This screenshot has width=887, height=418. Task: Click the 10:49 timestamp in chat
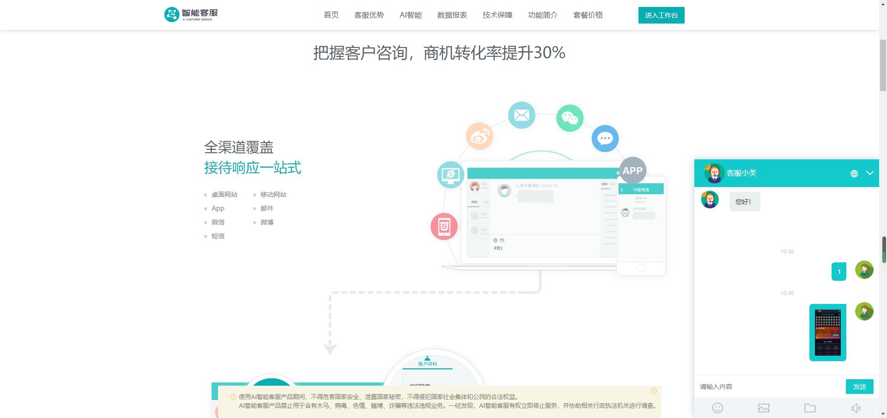click(787, 293)
